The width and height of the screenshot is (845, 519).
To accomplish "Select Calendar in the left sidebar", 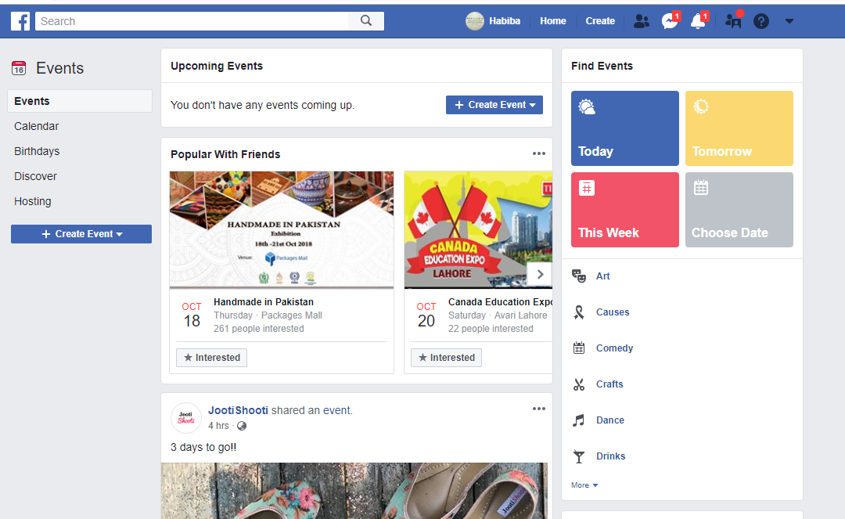I will pos(37,126).
